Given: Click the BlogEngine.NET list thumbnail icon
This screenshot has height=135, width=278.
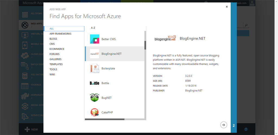Looking at the screenshot, I should click(94, 54).
